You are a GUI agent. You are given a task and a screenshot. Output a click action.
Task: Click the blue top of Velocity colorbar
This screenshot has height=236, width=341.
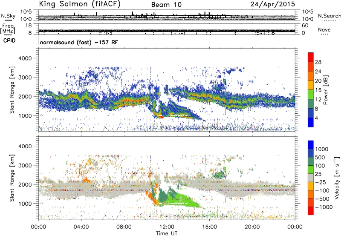311,144
